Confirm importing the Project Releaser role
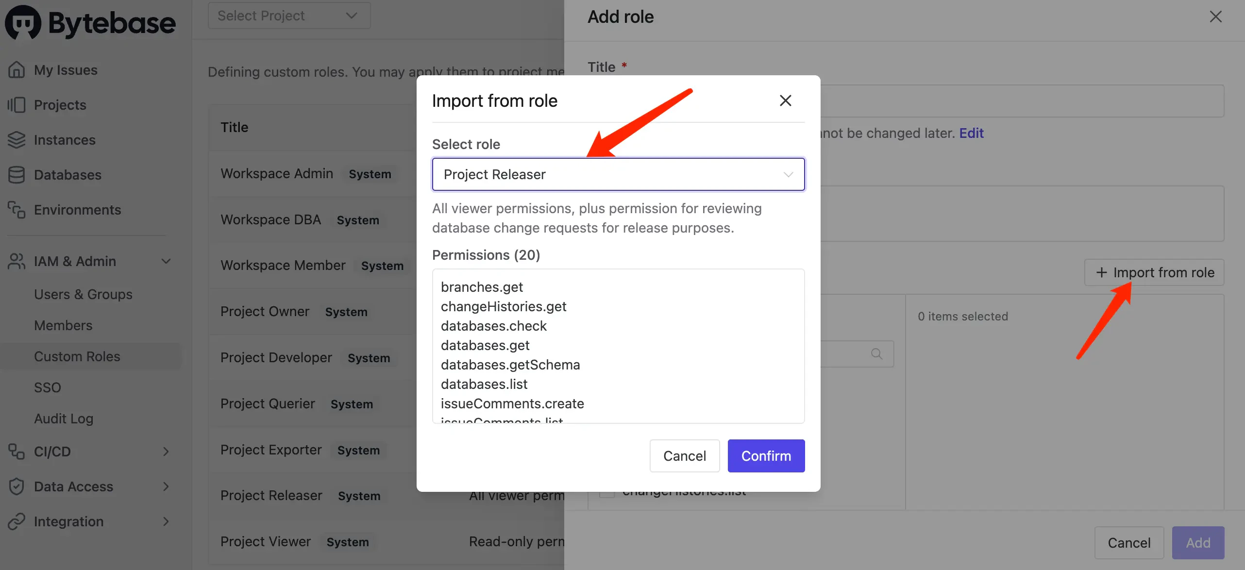Viewport: 1245px width, 570px height. tap(766, 455)
